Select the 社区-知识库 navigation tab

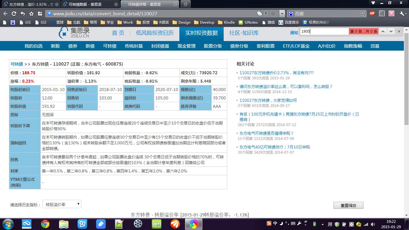244,33
